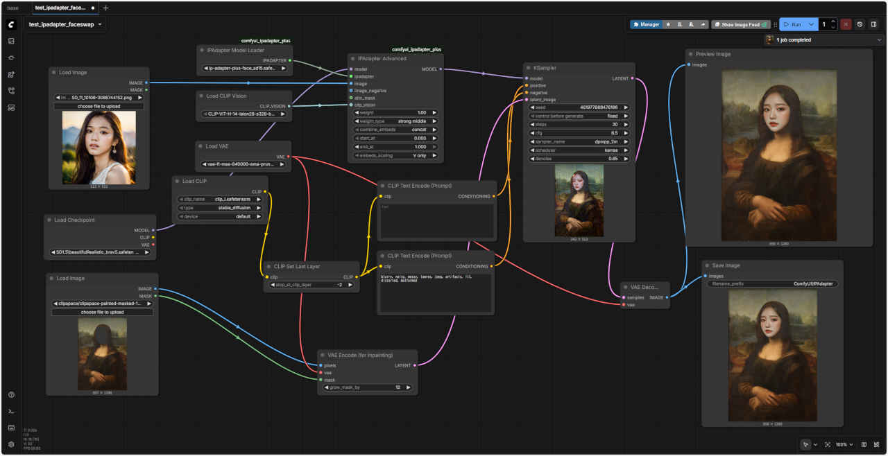
Task: Open the settings gear in the sidebar
Action: pos(11,444)
